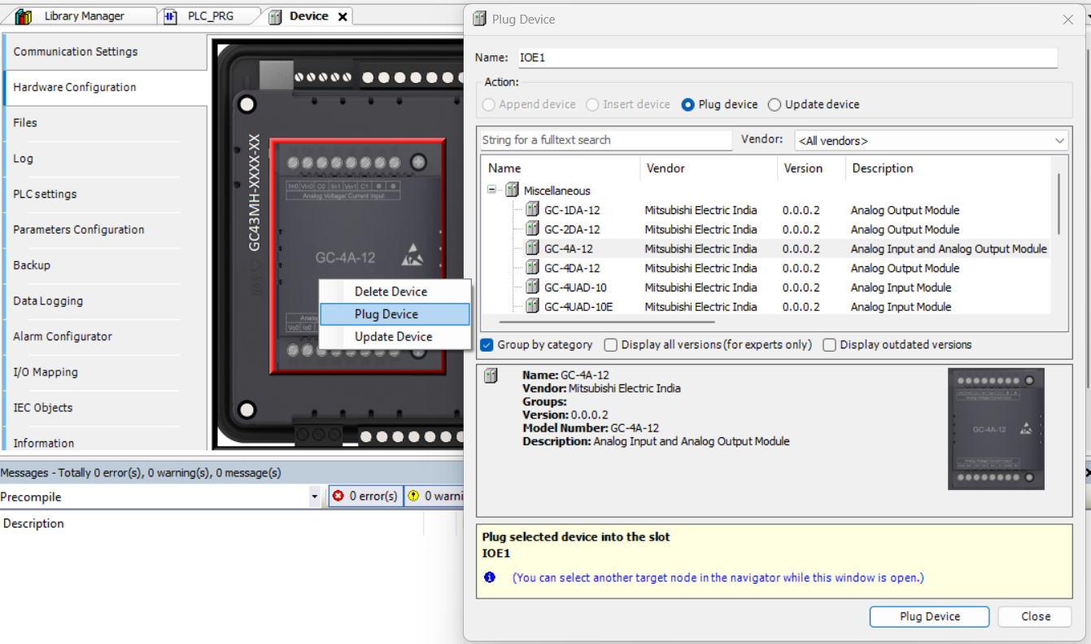Click the GC-4UAD-10 module icon
This screenshot has height=644, width=1091.
click(x=532, y=287)
